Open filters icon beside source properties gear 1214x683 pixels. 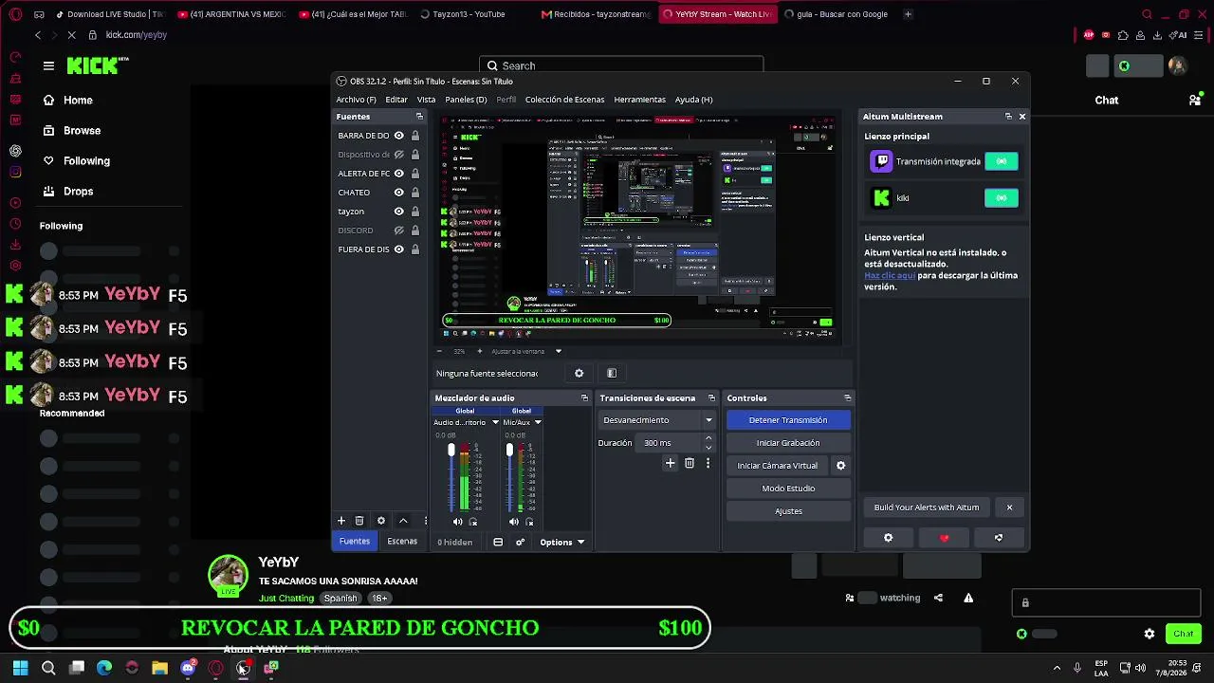(612, 374)
